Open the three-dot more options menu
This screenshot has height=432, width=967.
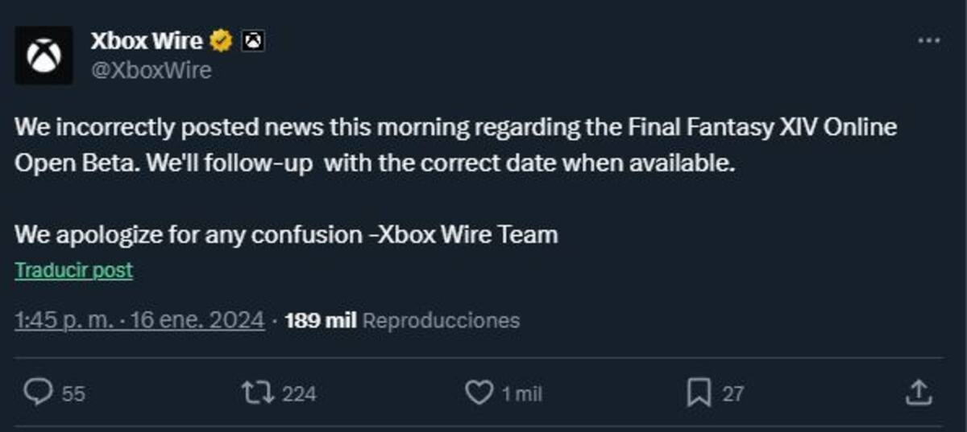pos(929,40)
